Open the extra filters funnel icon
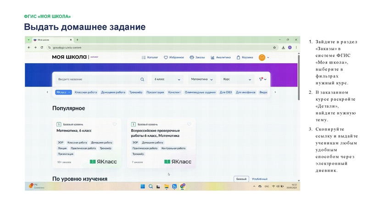The image size is (367, 206). (x=261, y=79)
